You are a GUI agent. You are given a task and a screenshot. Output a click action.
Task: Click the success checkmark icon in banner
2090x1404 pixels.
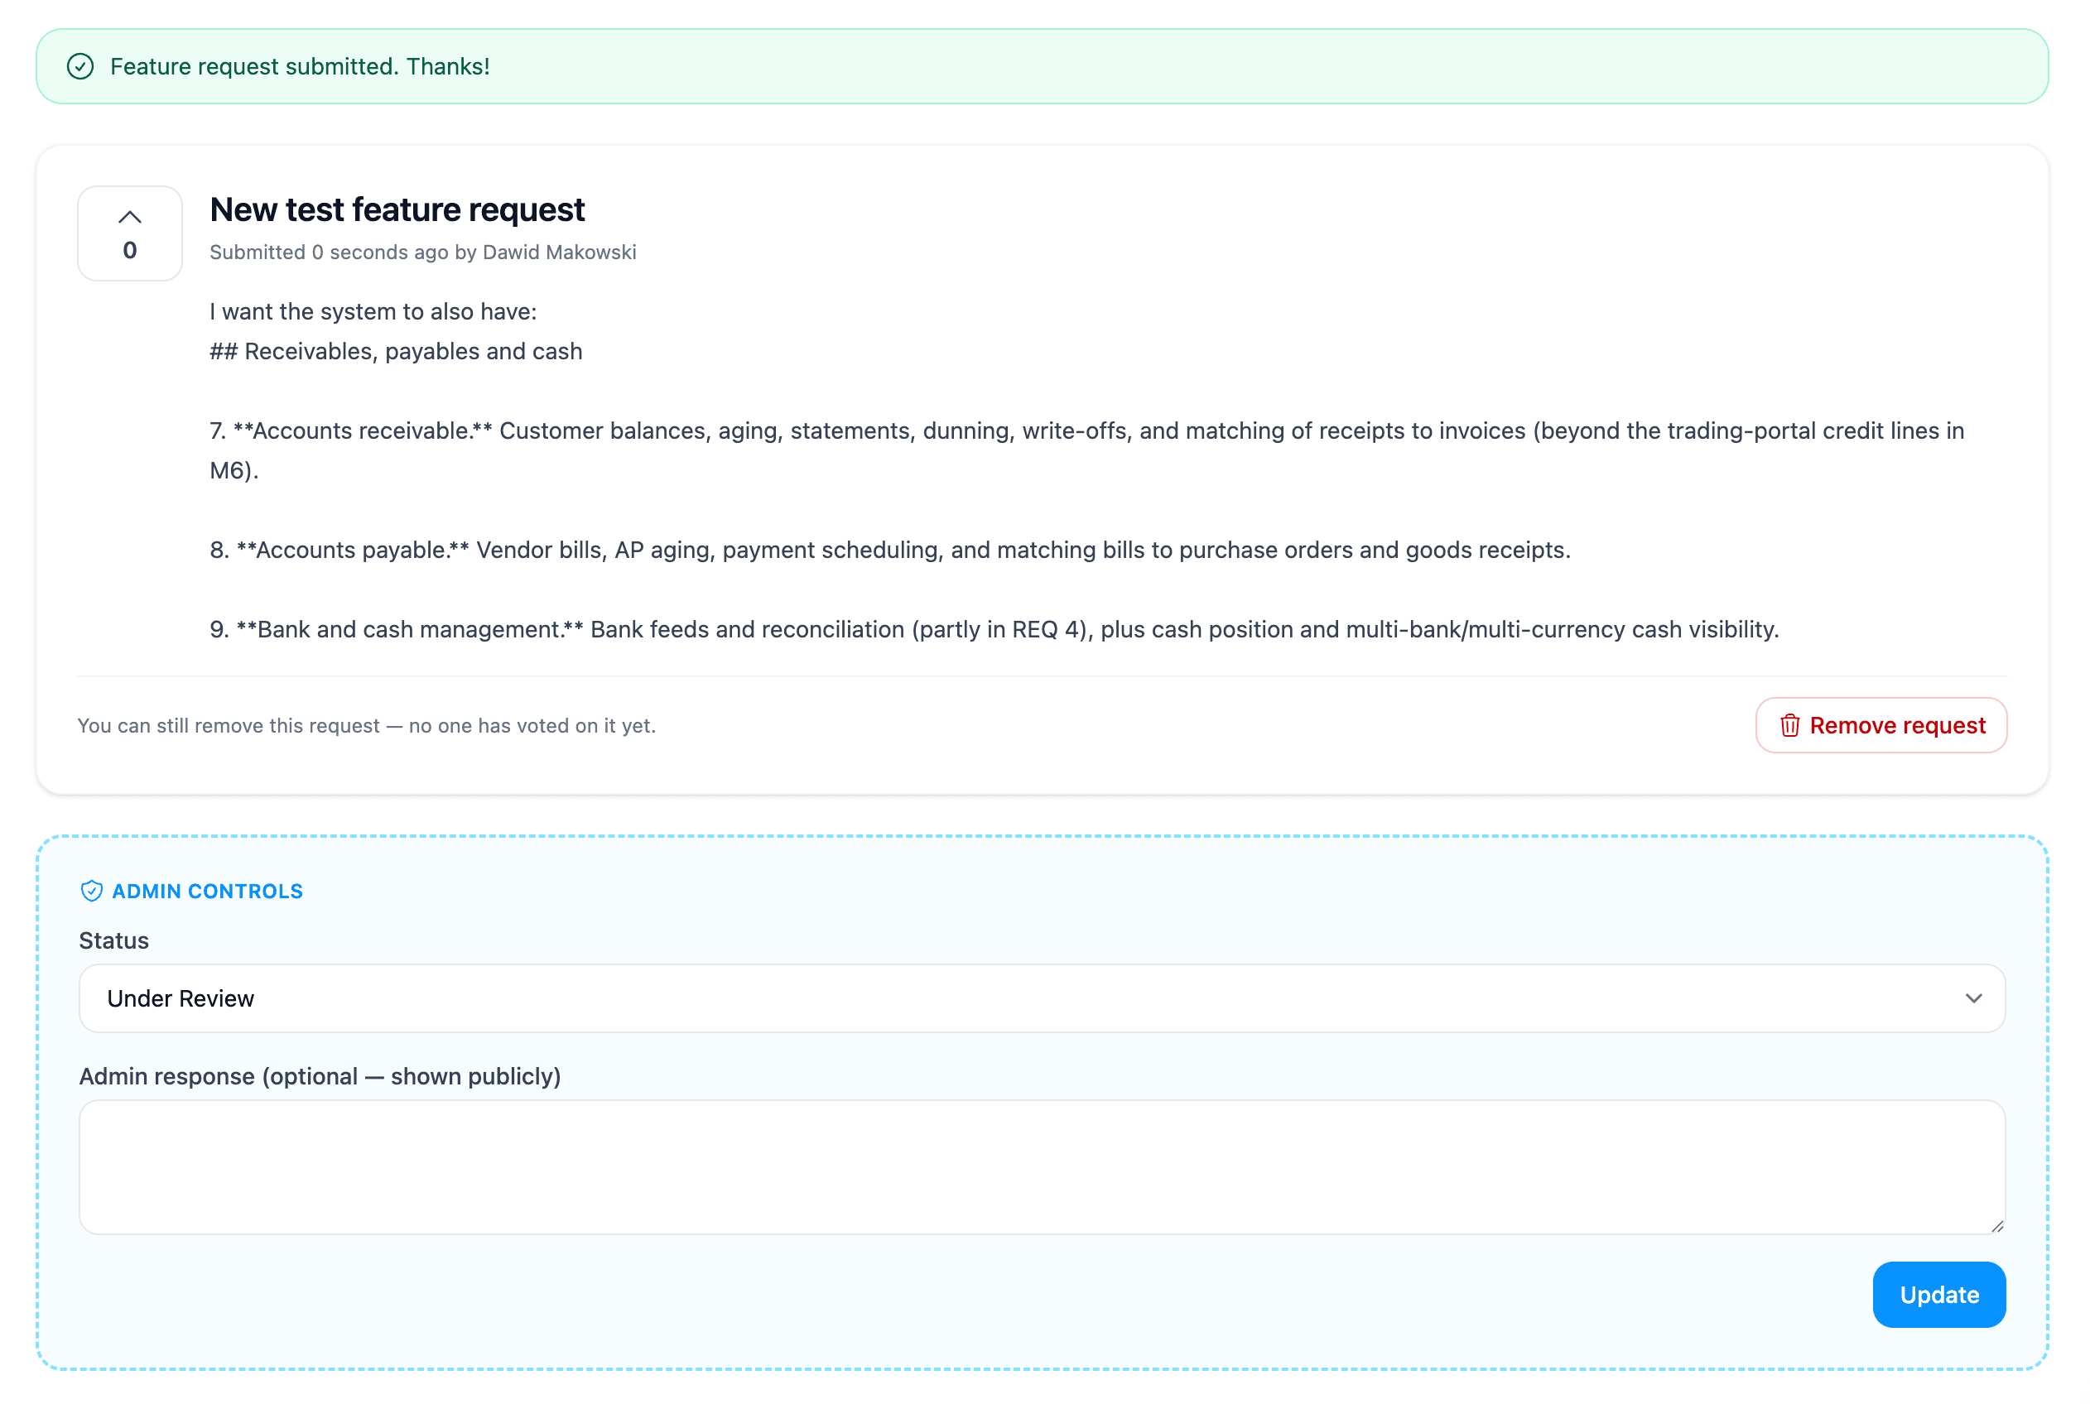[80, 66]
